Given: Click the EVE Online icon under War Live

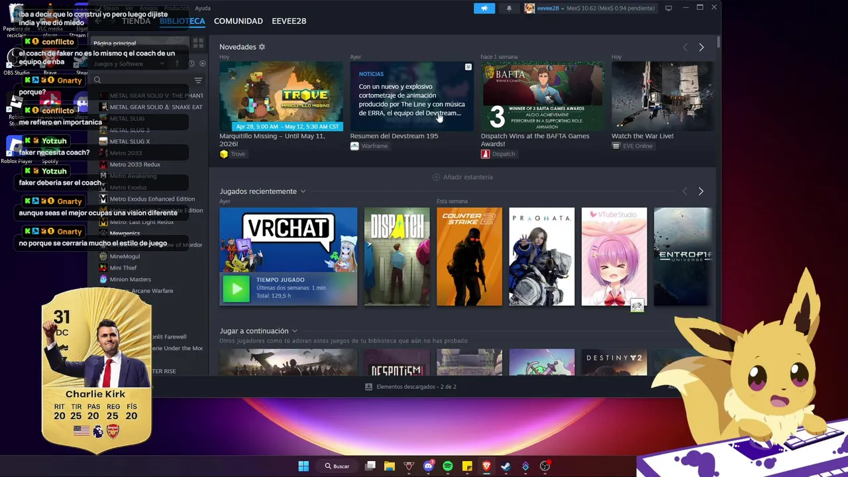Looking at the screenshot, I should tap(616, 146).
